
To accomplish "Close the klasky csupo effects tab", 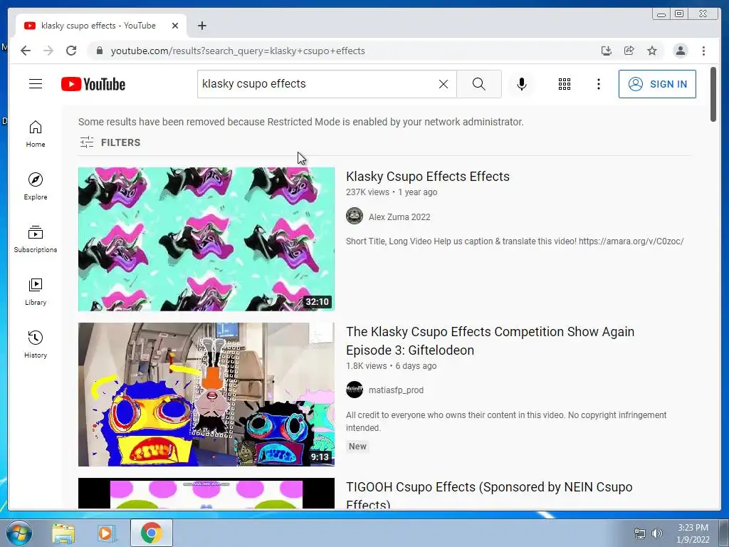I will [175, 26].
